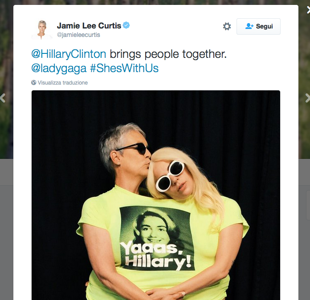Dismiss the modal by clicking the dimmed forest background
The width and height of the screenshot is (310, 300).
[x=7, y=59]
